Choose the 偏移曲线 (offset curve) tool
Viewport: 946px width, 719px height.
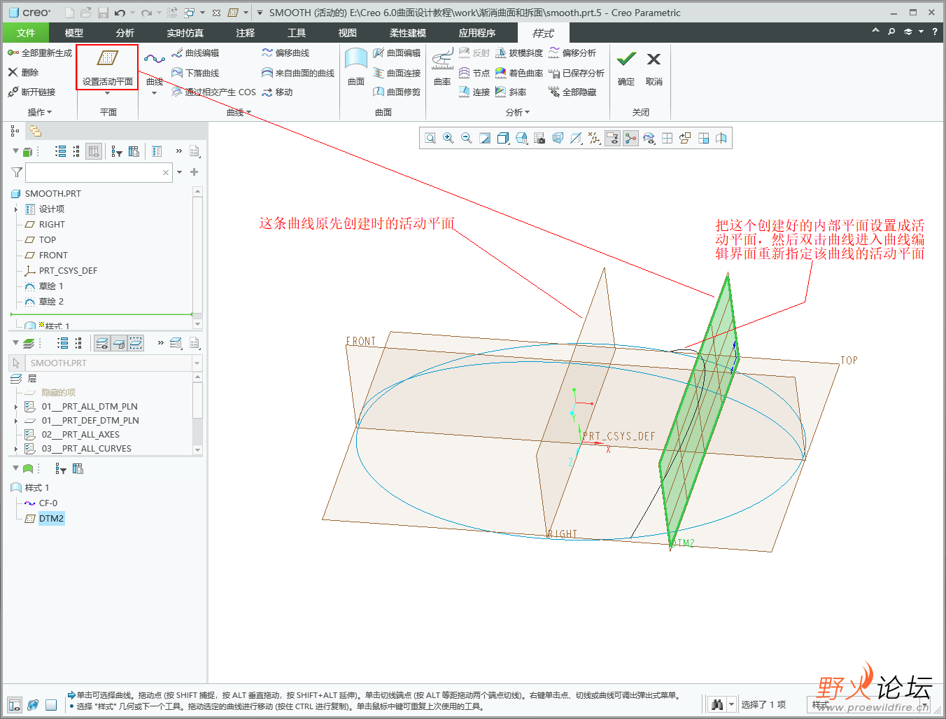(285, 53)
